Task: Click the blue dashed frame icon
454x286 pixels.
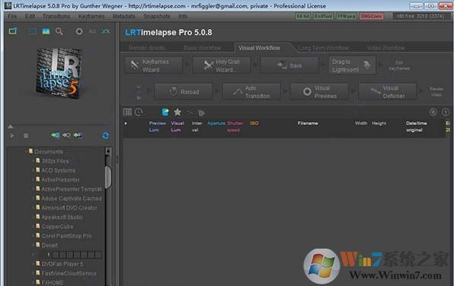Action: [x=32, y=31]
